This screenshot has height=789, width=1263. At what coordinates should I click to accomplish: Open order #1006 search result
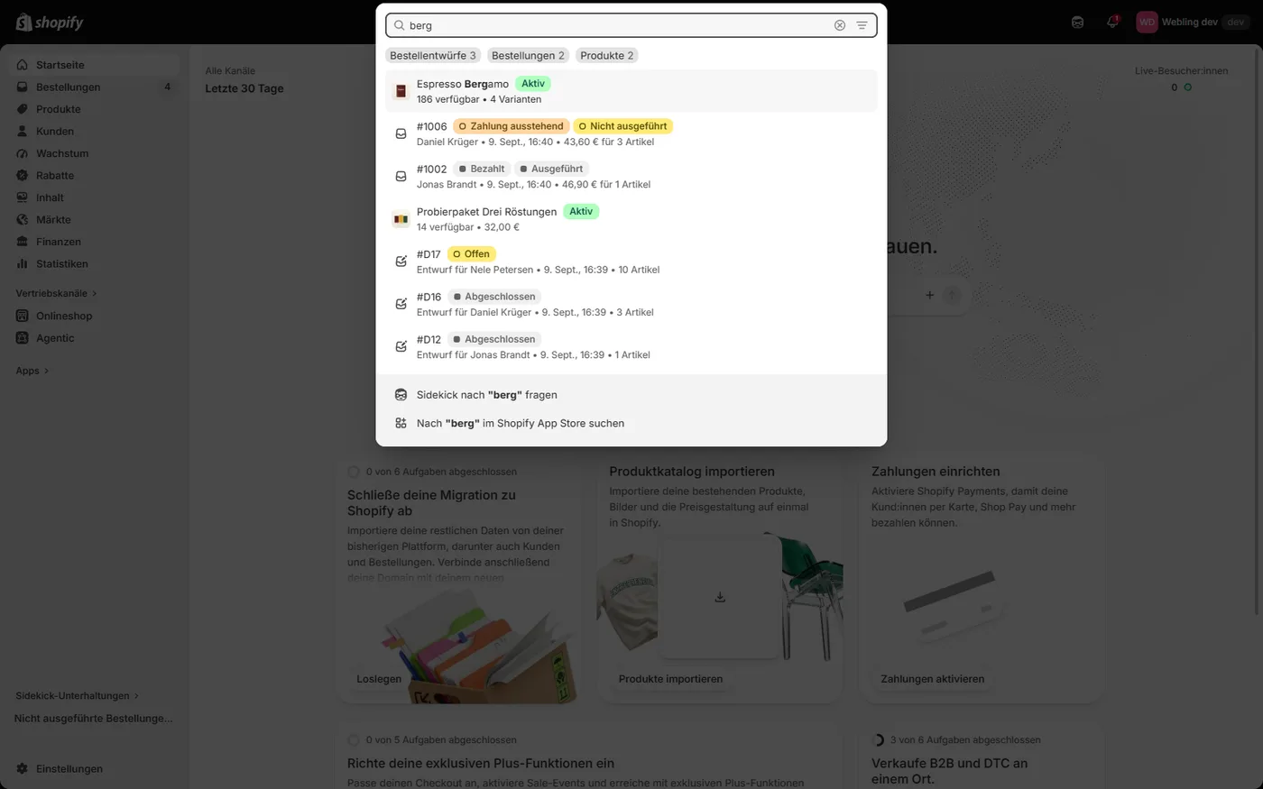click(631, 133)
